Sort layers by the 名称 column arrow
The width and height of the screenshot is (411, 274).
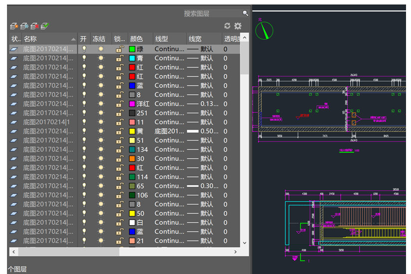[x=73, y=39]
